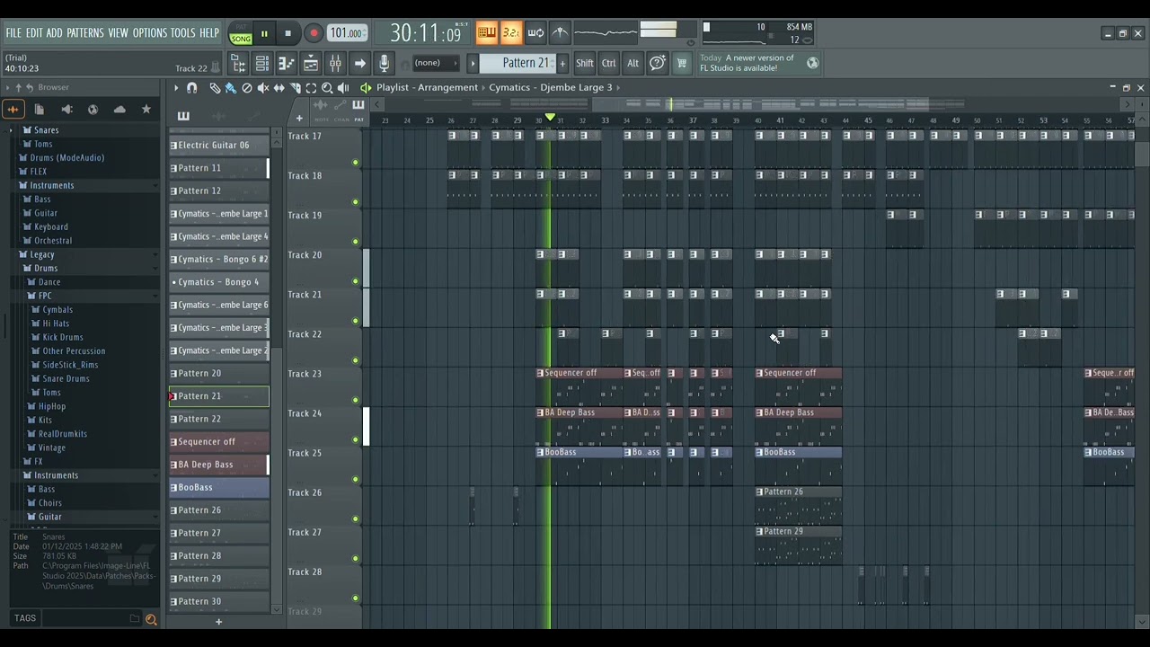The width and height of the screenshot is (1150, 647).
Task: Select the Mute tool speaker-x icon
Action: coord(263,87)
